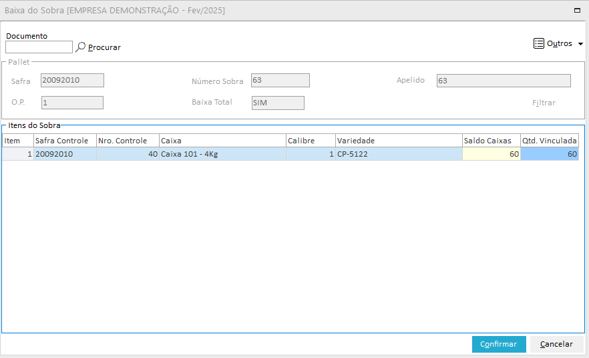The height and width of the screenshot is (358, 589).
Task: Click the Número Sobra field
Action: (280, 80)
